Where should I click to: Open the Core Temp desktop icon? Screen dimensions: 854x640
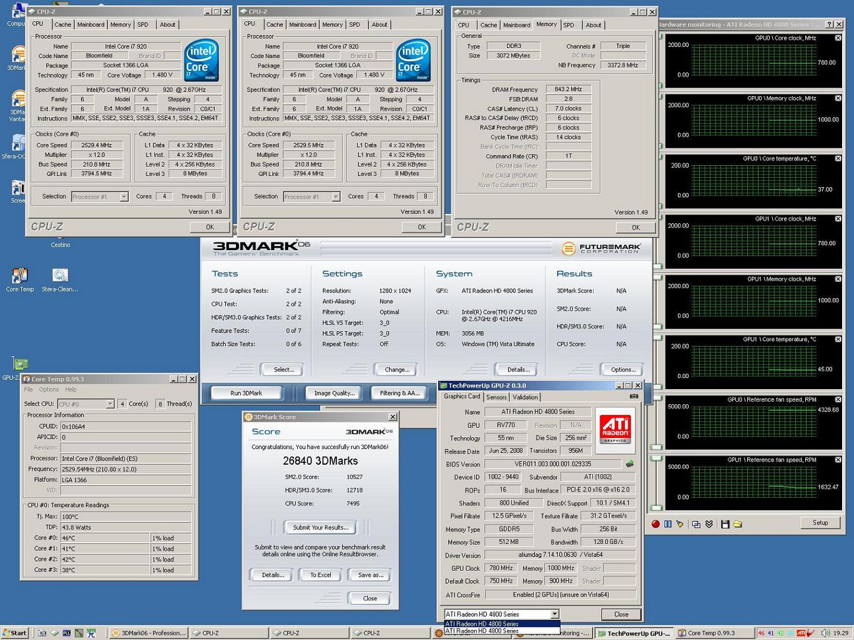[x=20, y=279]
